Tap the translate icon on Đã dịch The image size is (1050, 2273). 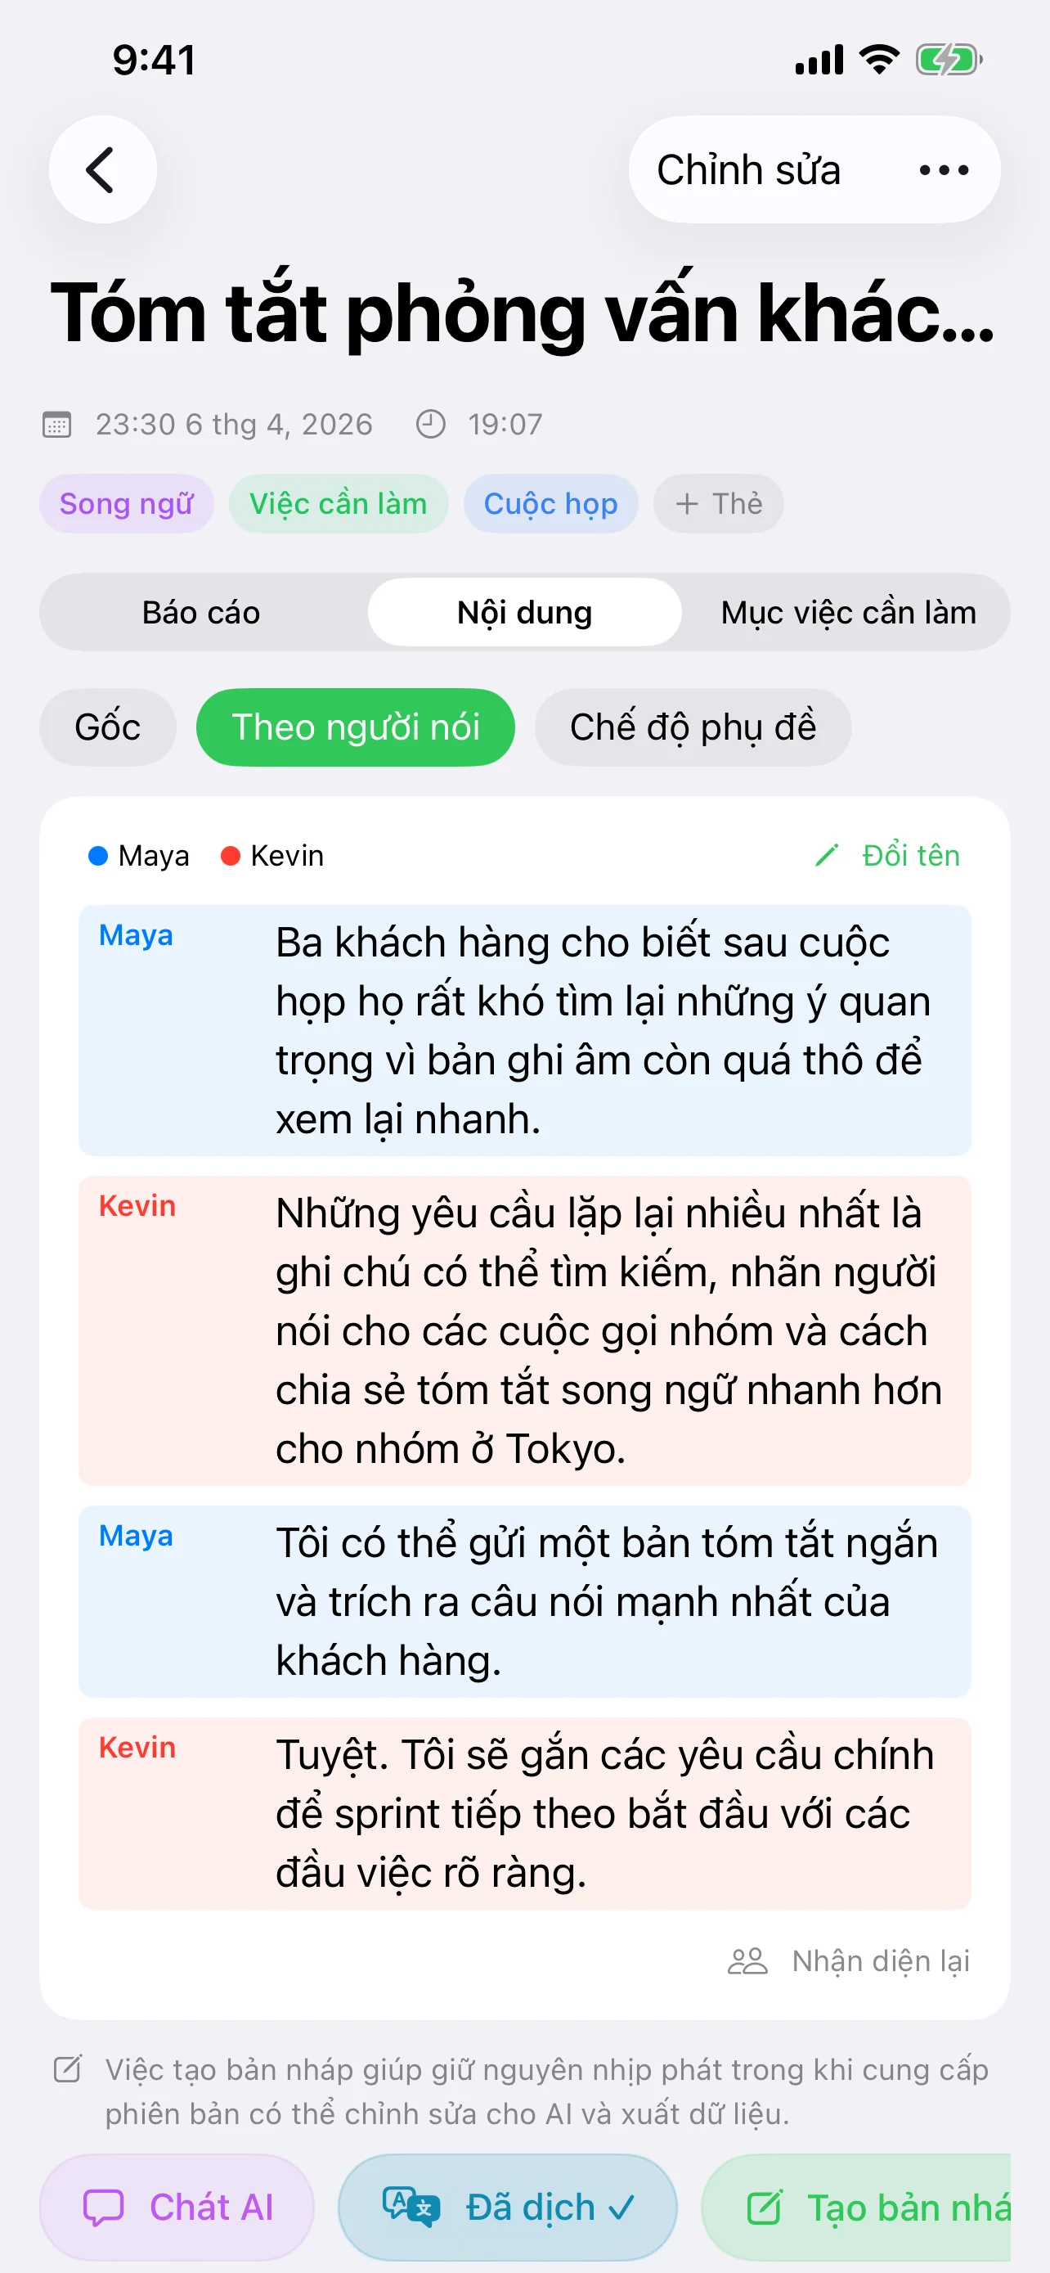click(x=410, y=2207)
